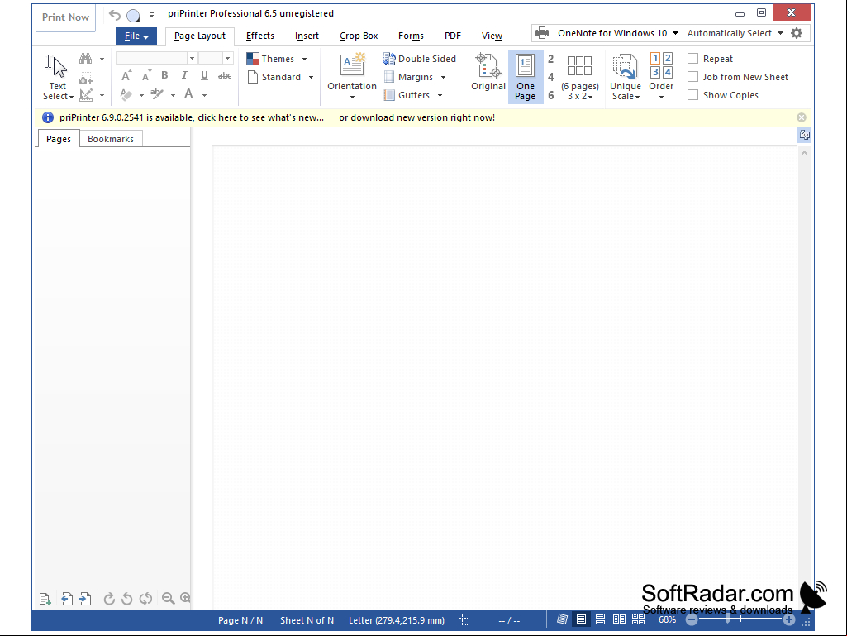
Task: Check Job from New Sheet
Action: click(x=693, y=77)
